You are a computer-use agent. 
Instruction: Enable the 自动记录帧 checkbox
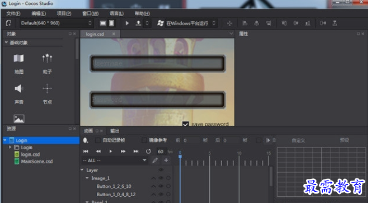coord(98,140)
